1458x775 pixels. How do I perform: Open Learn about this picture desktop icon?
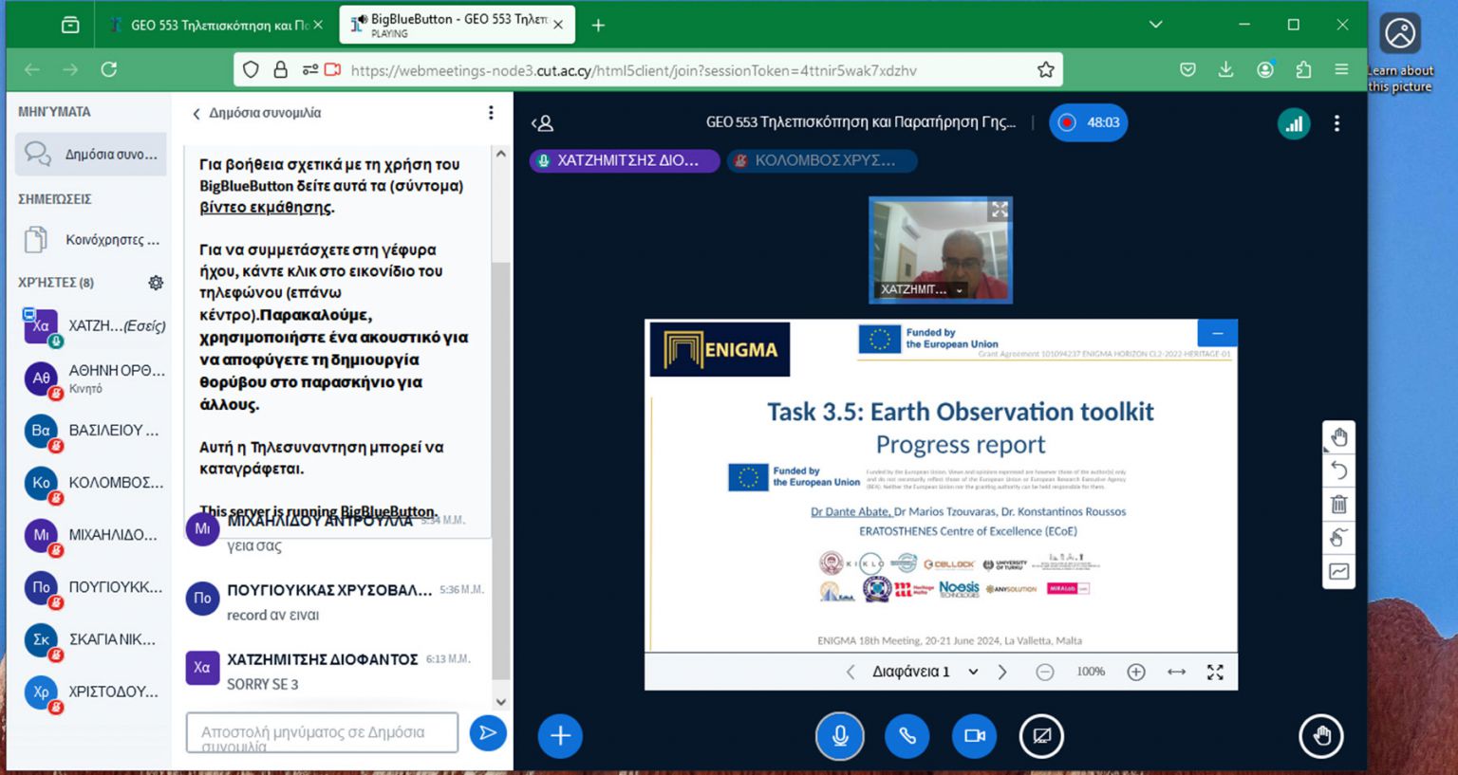(1400, 53)
